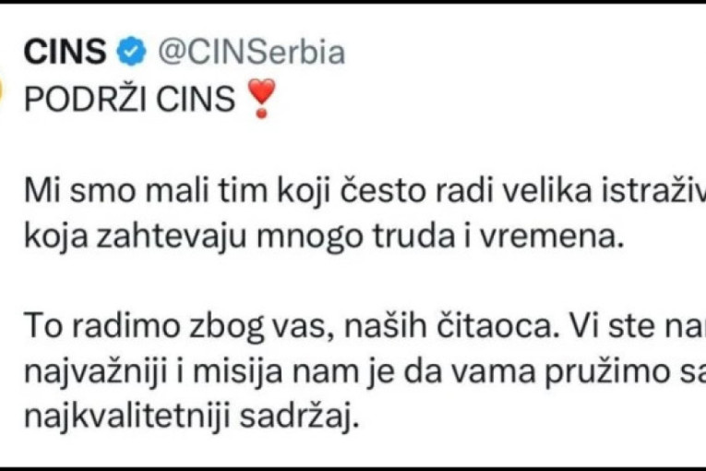Open the CINS display name
Image resolution: width=706 pixels, height=471 pixels.
[x=65, y=53]
